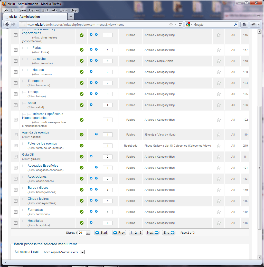Open the Tools menu
Viewport: 264px width, 267px height.
[x=64, y=10]
